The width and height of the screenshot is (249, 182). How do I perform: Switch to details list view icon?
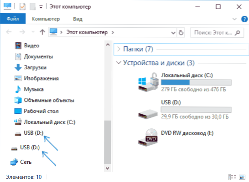[x=232, y=177]
